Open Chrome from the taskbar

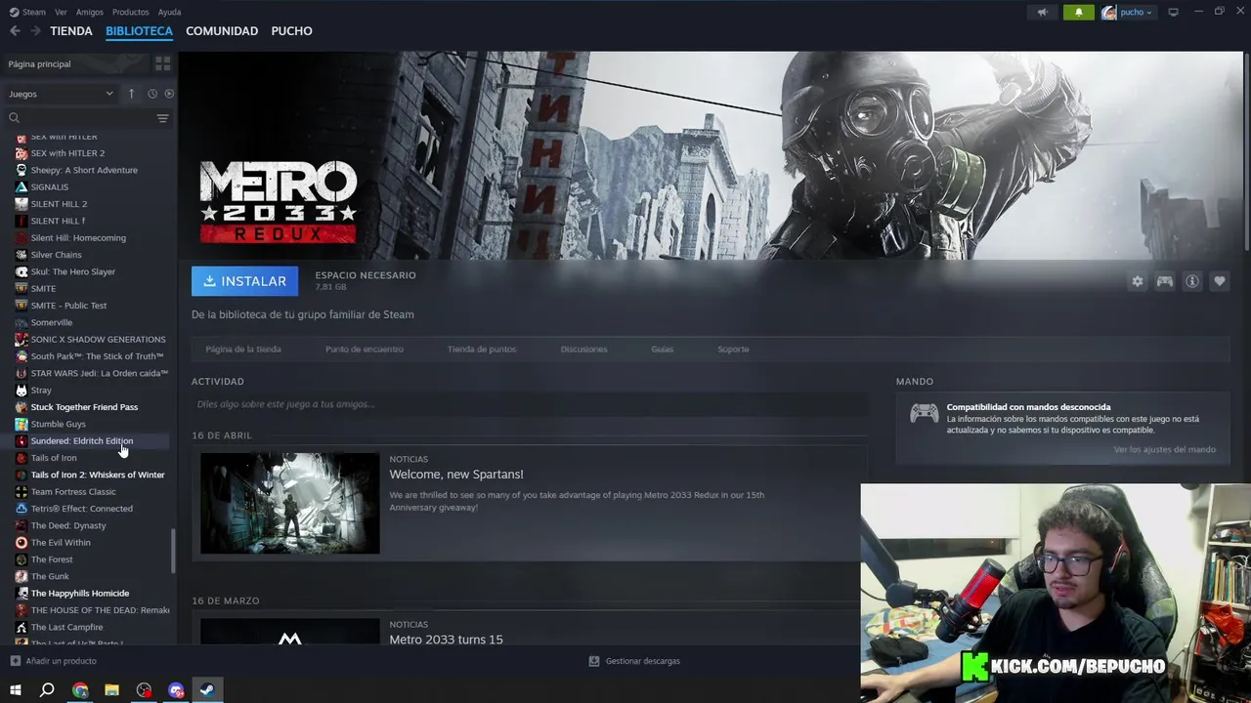[x=80, y=690]
